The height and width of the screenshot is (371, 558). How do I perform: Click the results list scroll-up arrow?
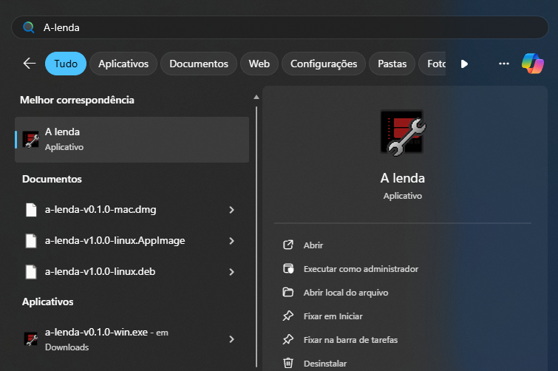tap(256, 97)
